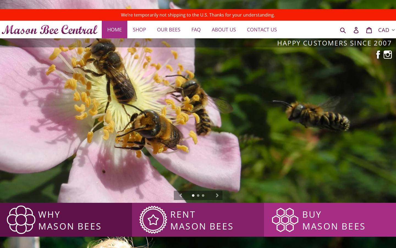The height and width of the screenshot is (248, 396).
Task: Open the shopping cart bag icon
Action: point(369,30)
